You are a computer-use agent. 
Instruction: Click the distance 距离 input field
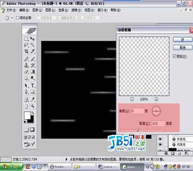pos(158,124)
